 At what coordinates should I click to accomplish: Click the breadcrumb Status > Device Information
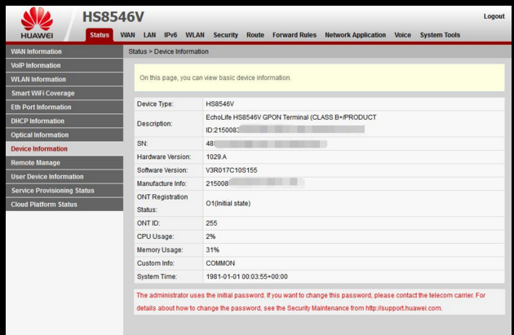pyautogui.click(x=168, y=51)
